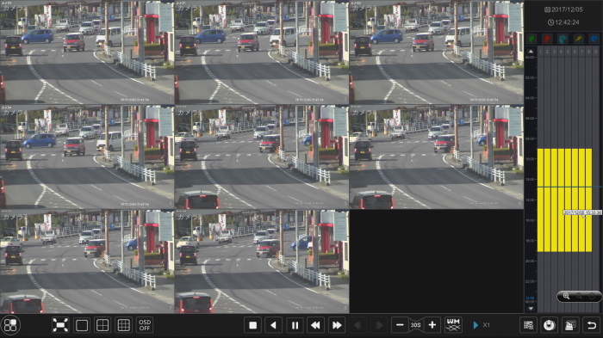Toggle the OSD OFF button
The height and width of the screenshot is (338, 603).
145,325
